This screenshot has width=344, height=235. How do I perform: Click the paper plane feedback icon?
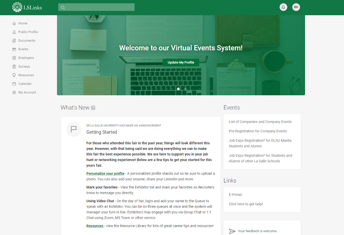click(232, 231)
